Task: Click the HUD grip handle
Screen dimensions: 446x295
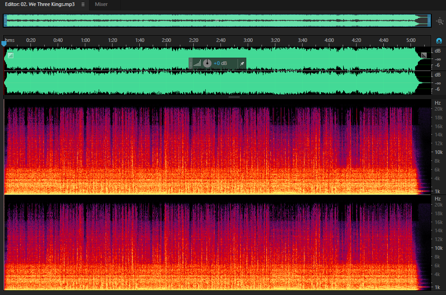Action: click(190, 63)
